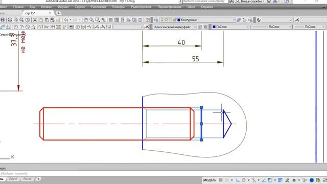
Task: Click the blue ПоСлою color swatch
Action: pyautogui.click(x=214, y=27)
